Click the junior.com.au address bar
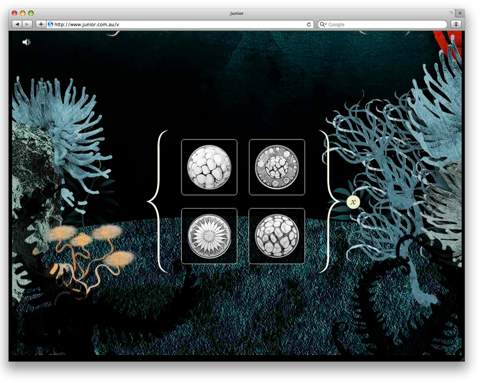Viewport: 480px width, 383px height. click(178, 24)
